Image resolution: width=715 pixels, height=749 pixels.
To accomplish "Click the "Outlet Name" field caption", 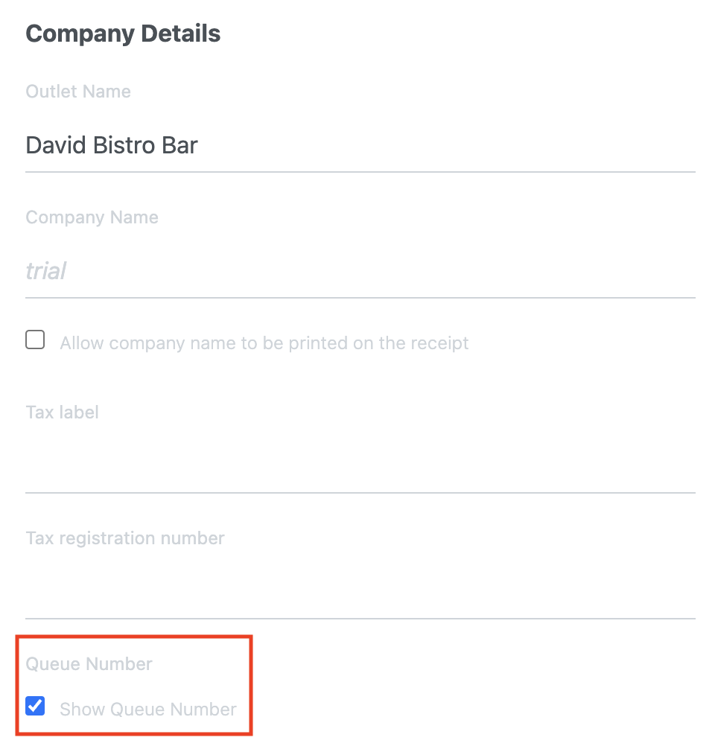I will coord(78,92).
